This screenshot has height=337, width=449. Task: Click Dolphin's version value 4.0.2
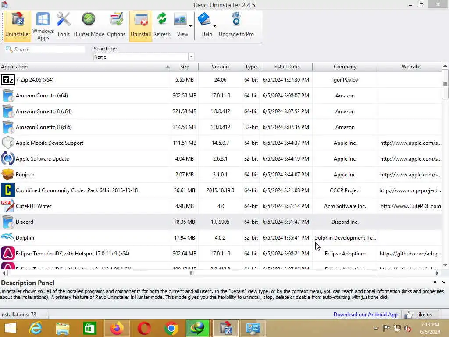(220, 237)
